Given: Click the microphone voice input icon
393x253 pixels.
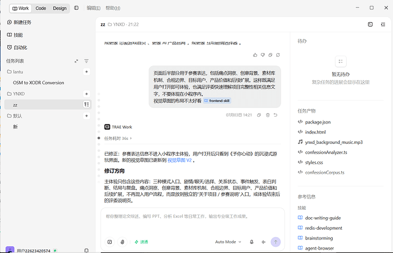Looking at the screenshot, I should 252,242.
